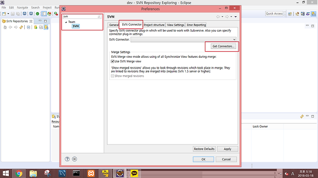The image size is (318, 178).
Task: Click the forward arrow in SVN Repositories view
Action: coord(15,27)
